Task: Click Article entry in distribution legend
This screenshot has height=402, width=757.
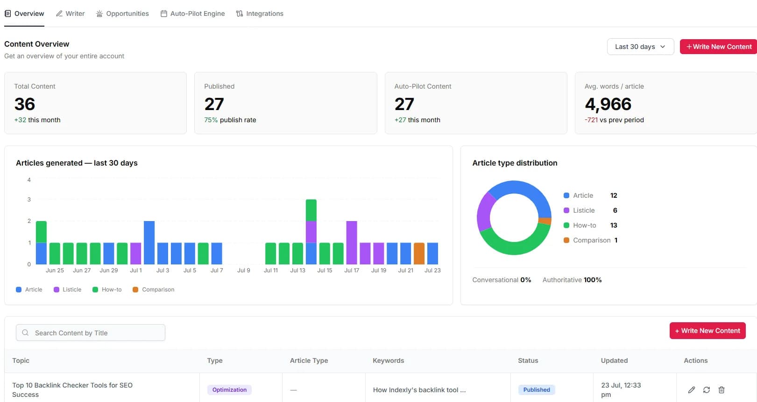Action: 590,195
